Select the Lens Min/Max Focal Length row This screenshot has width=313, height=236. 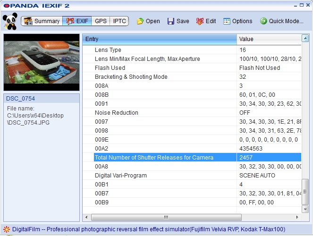(x=192, y=59)
